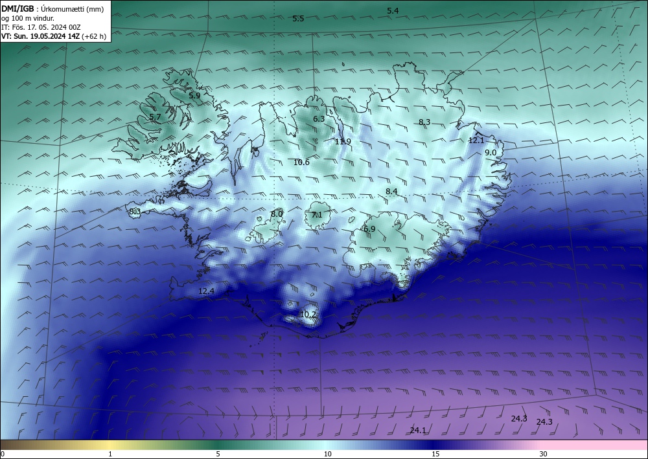This screenshot has width=648, height=459.
Task: Click the 9.0 reading on the east coast
Action: tap(491, 153)
